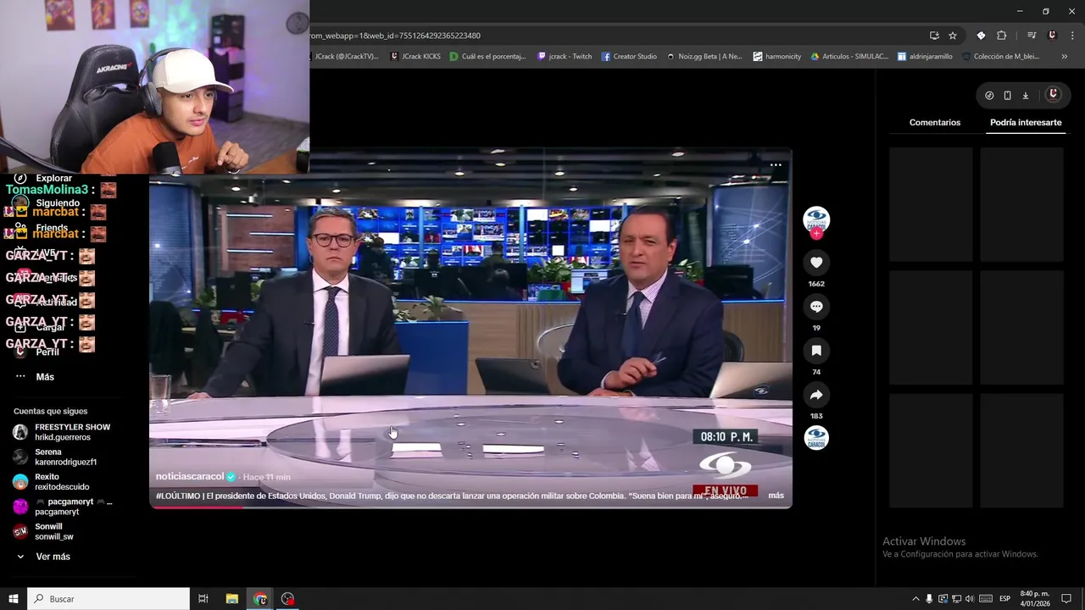Viewport: 1085px width, 610px height.
Task: Click the Chrome address bar URL
Action: [x=395, y=36]
